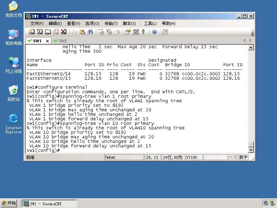Click 'sw1#configure terminal' line
This screenshot has height=208, width=277.
click(57, 87)
